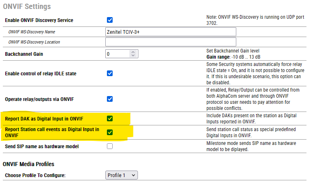
Task: Click the ONVIF WS-Discovery Name input field
Action: pos(171,32)
